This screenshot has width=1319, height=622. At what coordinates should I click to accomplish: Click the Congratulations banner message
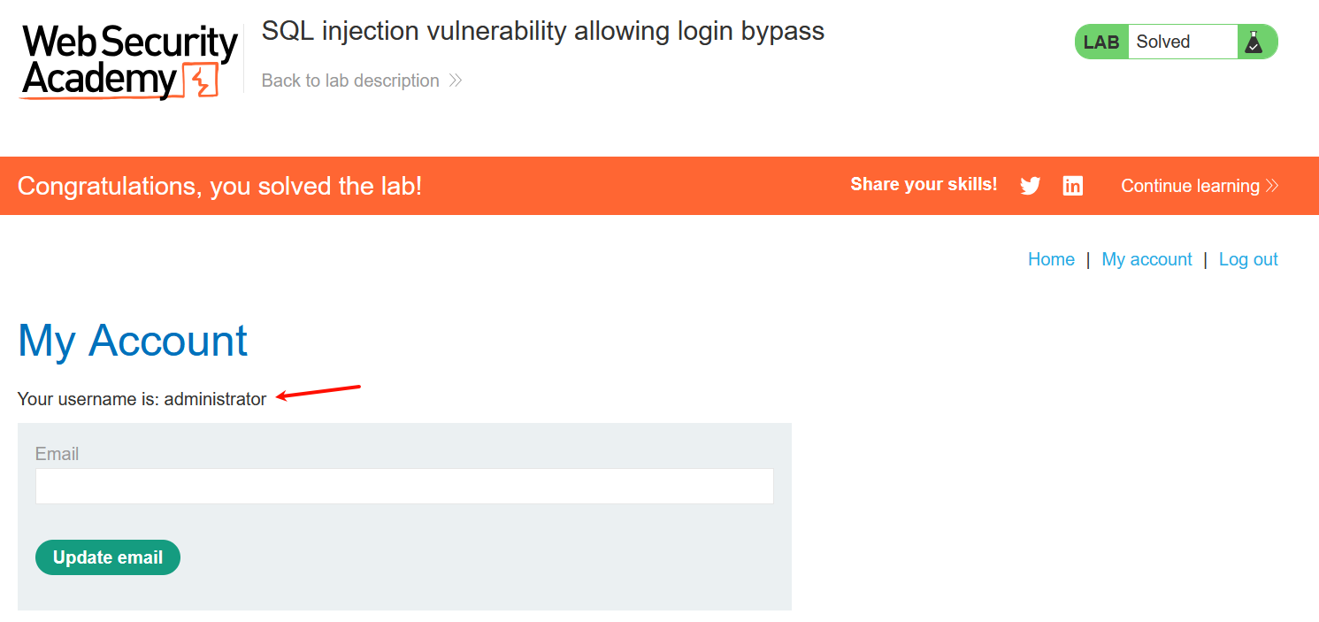(219, 186)
